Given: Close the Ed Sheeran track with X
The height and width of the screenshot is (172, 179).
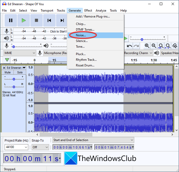Looking at the screenshot, I should click(4, 68).
